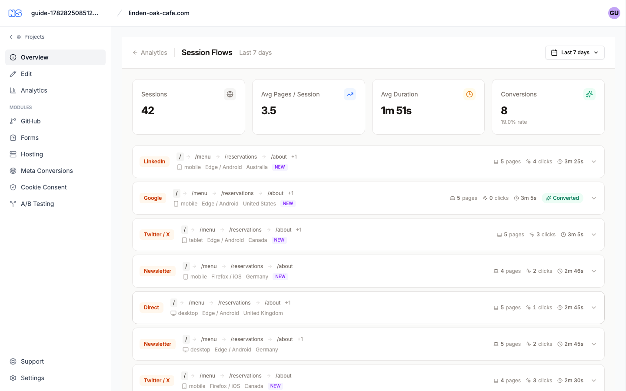Click the United Kingdom text in Direct row
This screenshot has width=626, height=391.
tap(263, 313)
